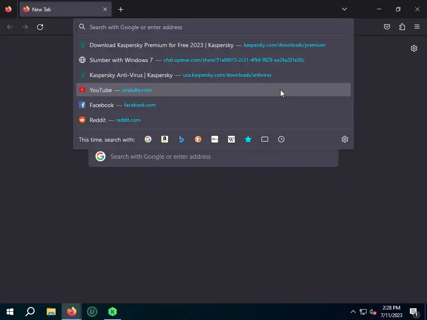Search with Google one-off icon
The height and width of the screenshot is (320, 427).
148,139
